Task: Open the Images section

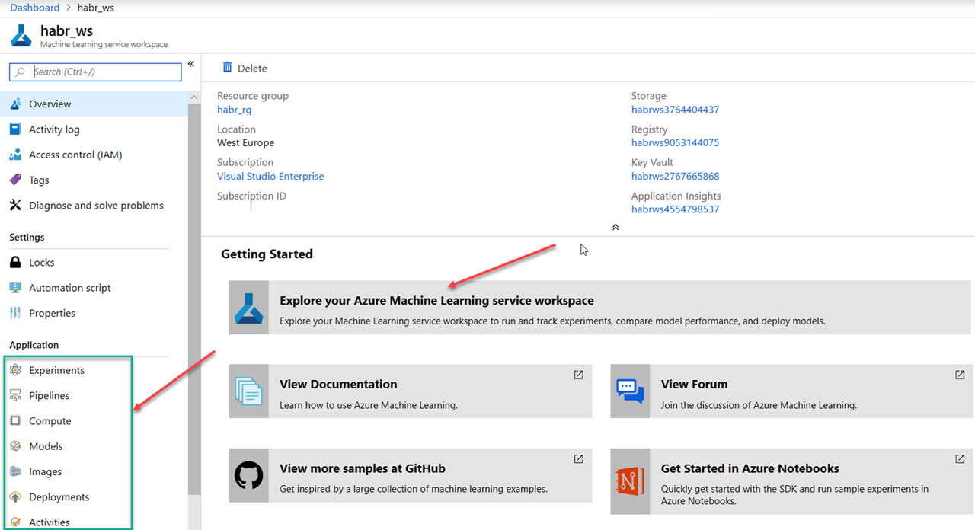Action: (x=15, y=471)
